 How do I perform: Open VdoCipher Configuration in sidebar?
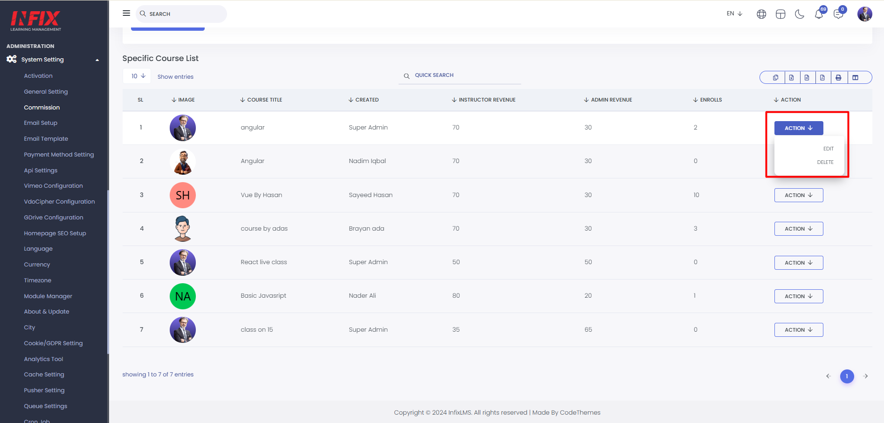tap(59, 202)
